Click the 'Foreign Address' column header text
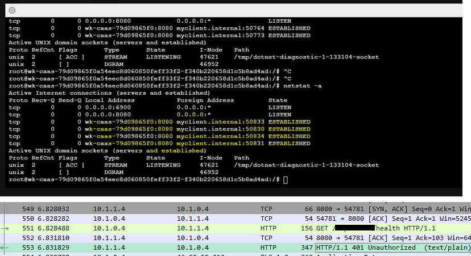471x256 pixels. (x=205, y=100)
